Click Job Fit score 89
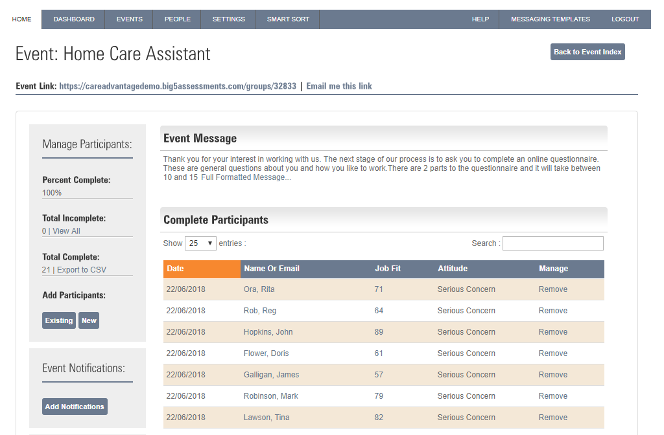The width and height of the screenshot is (664, 435). pyautogui.click(x=379, y=332)
